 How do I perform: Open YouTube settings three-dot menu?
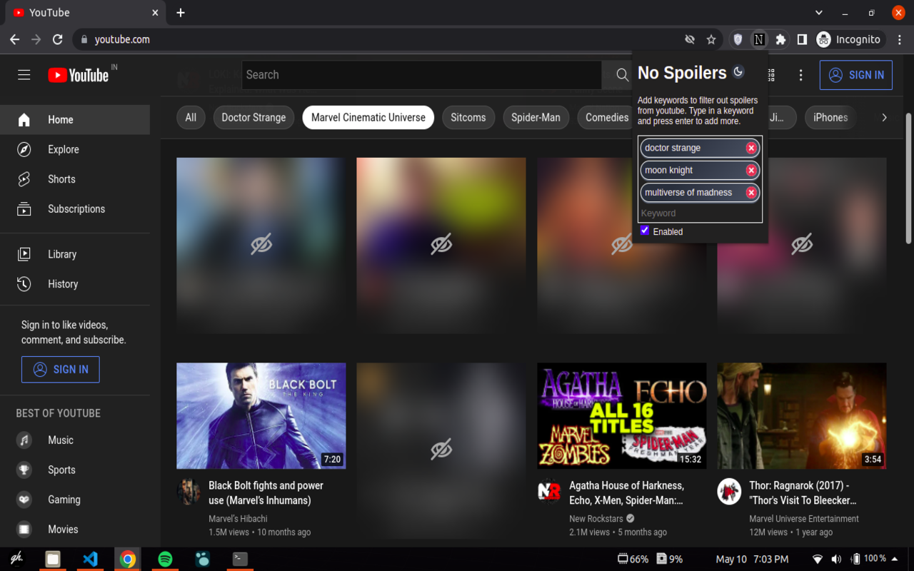pyautogui.click(x=800, y=75)
